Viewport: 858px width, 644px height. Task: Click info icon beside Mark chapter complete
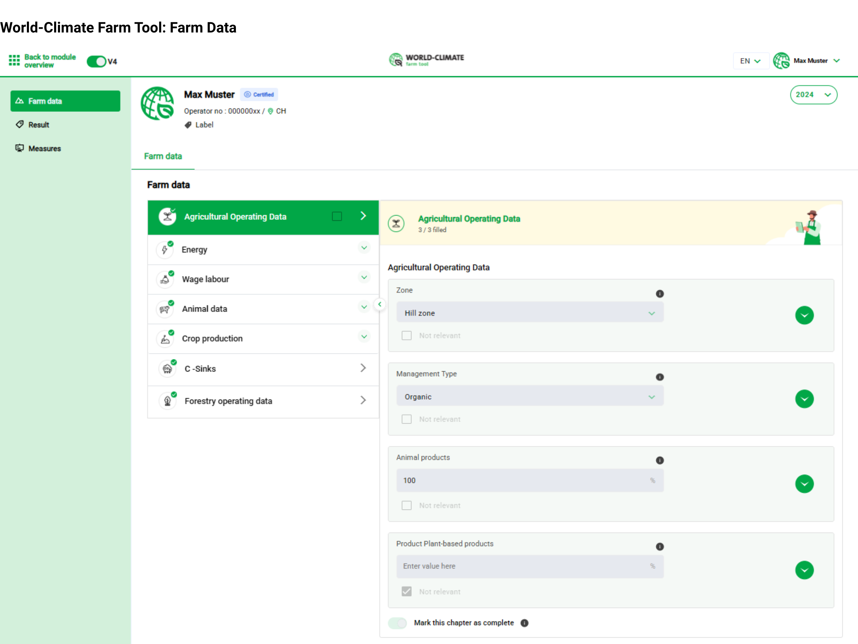click(524, 623)
